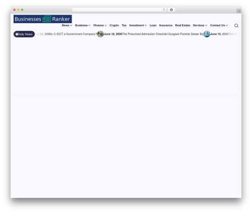The image size is (252, 213).
Task: Go to the Crypto section
Action: pyautogui.click(x=114, y=25)
